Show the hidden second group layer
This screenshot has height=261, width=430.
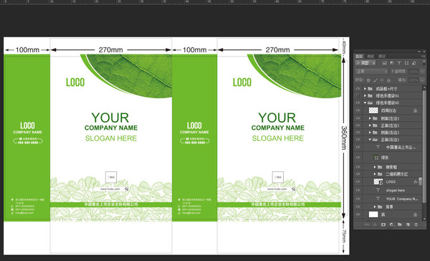[358, 95]
